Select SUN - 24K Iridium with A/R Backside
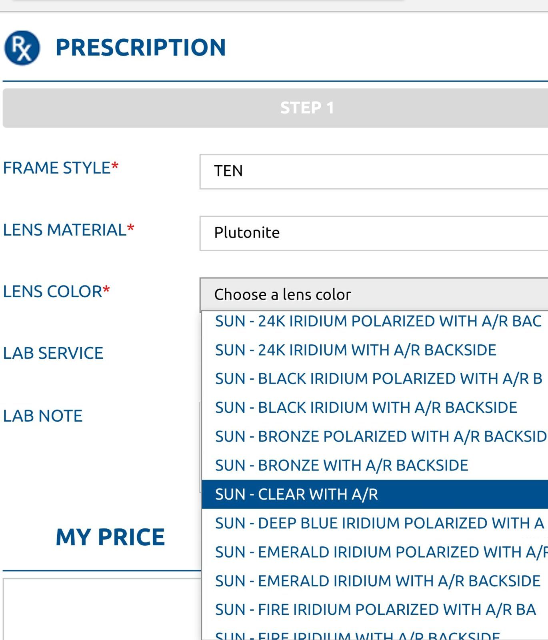The height and width of the screenshot is (640, 548). (x=355, y=350)
